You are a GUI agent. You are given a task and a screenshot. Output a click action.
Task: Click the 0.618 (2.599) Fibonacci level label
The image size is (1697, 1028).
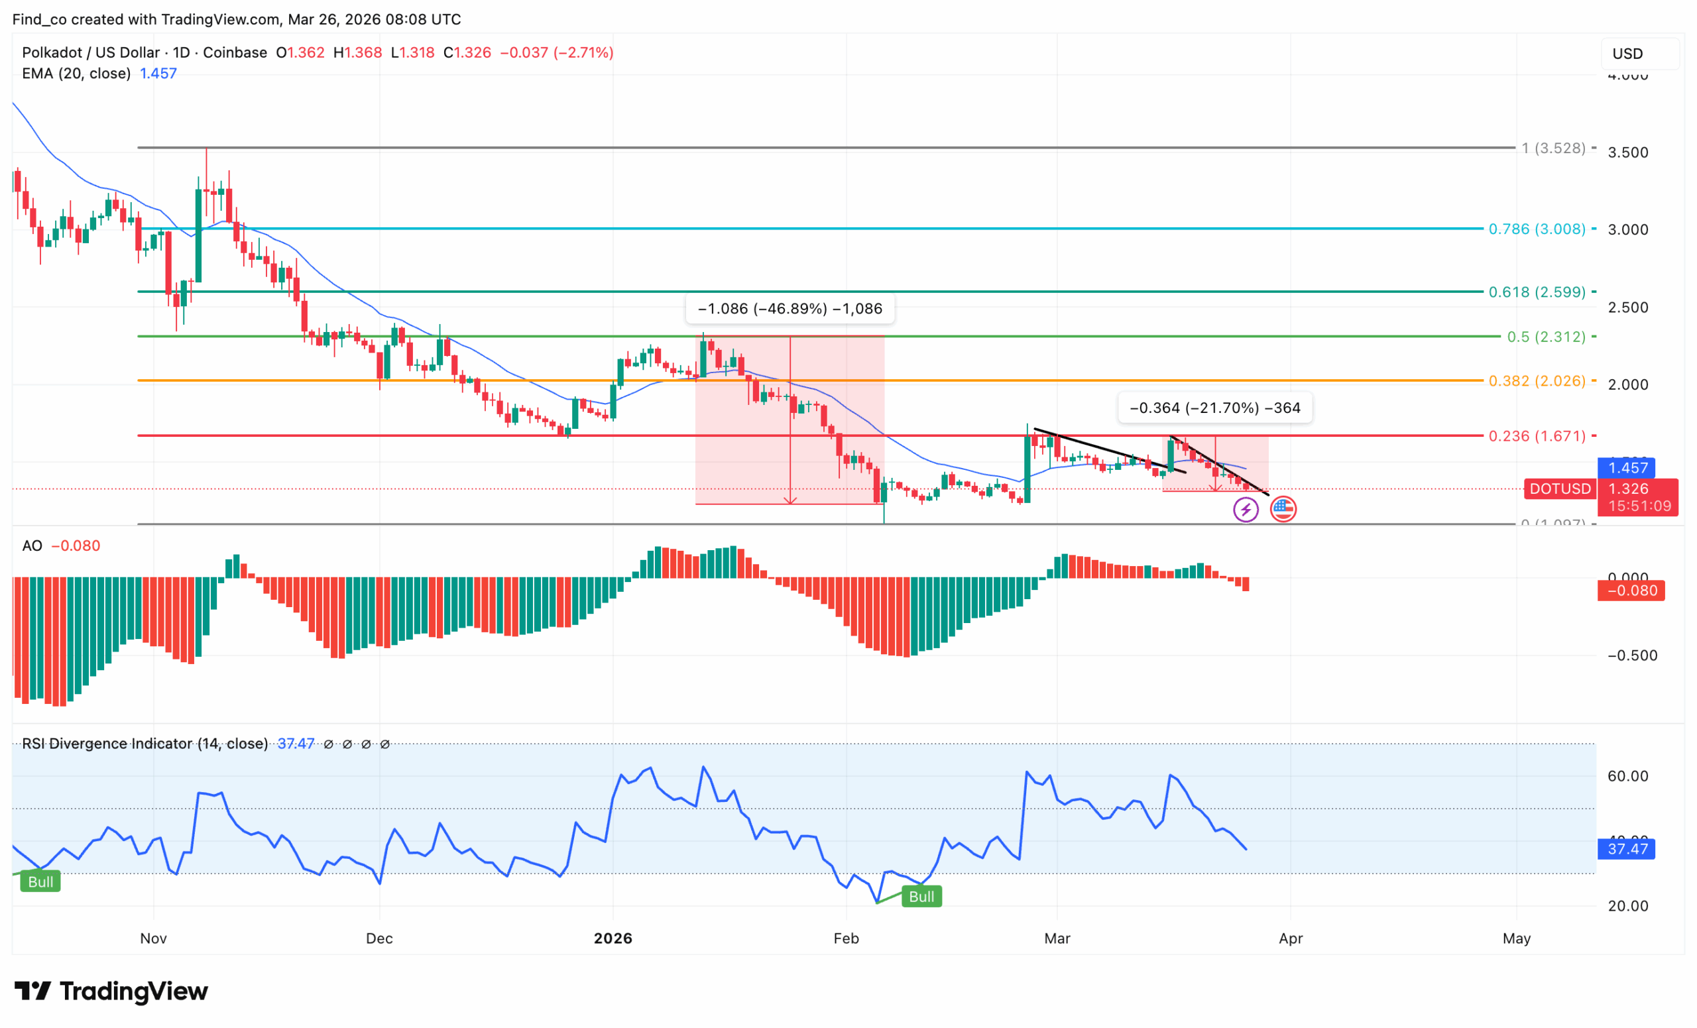pos(1537,292)
